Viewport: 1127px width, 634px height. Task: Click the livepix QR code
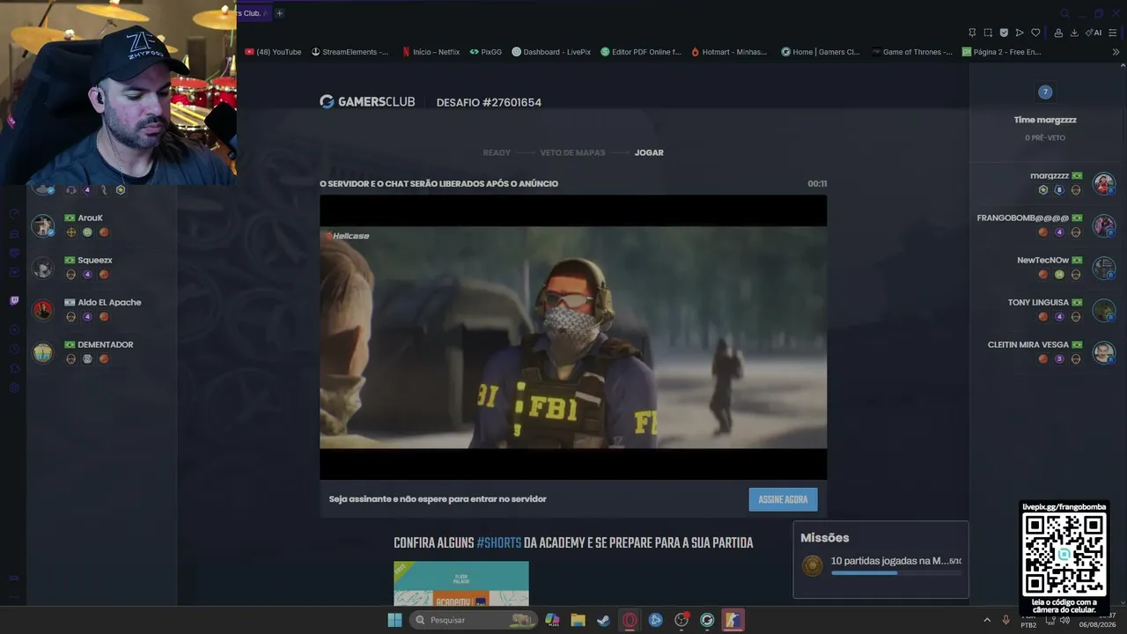coord(1064,555)
